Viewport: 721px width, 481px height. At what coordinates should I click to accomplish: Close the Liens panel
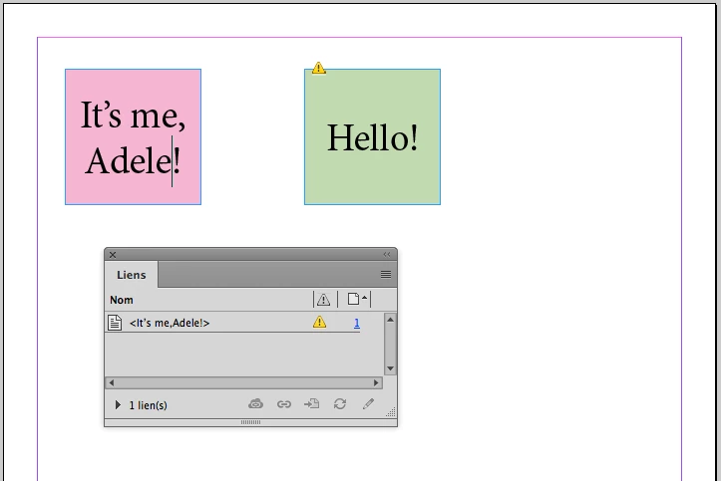pyautogui.click(x=113, y=255)
